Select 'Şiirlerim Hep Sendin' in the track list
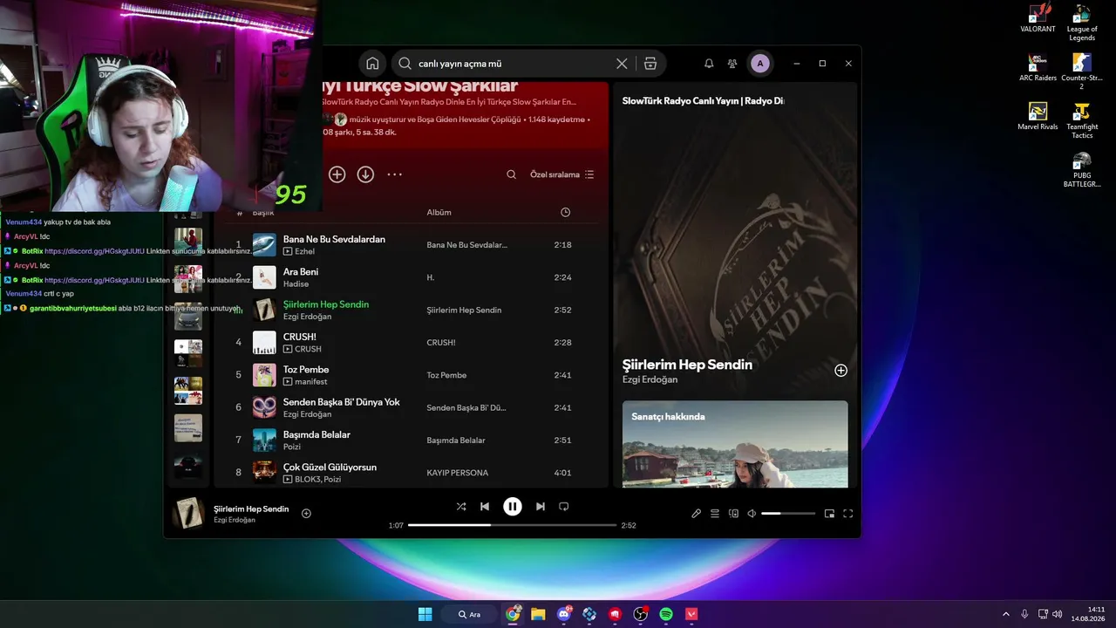Screen dimensions: 1116x628 pos(326,304)
